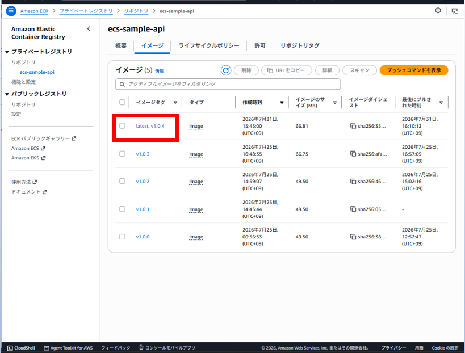Check the box for image v1.0.3

(122, 154)
